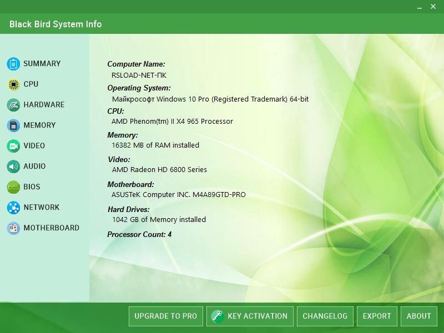Viewport: 444px width, 333px height.
Task: Click the Hardware icon in sidebar
Action: point(13,105)
